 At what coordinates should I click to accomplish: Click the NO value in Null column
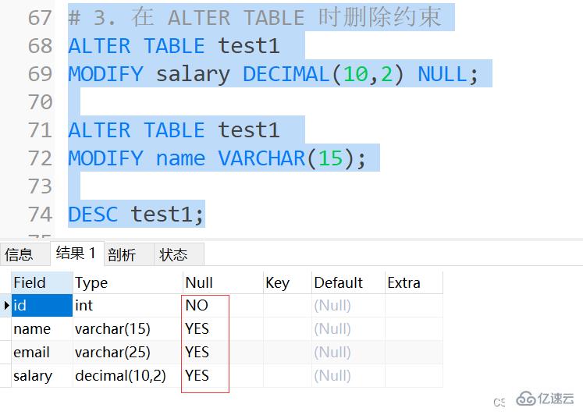[197, 305]
